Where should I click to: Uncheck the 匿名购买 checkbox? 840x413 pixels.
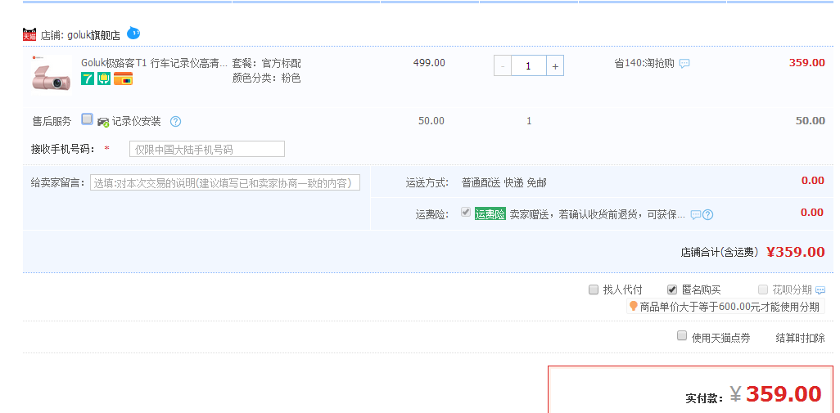(672, 290)
